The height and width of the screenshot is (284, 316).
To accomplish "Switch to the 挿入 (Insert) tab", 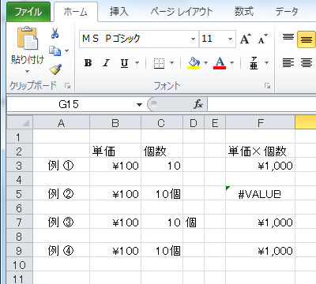I will click(x=118, y=12).
